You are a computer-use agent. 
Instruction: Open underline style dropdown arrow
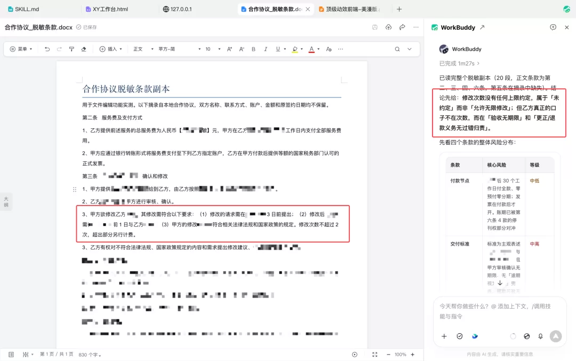click(285, 49)
